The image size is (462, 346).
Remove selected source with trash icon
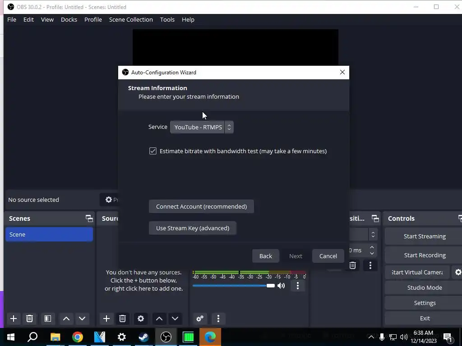tap(123, 319)
